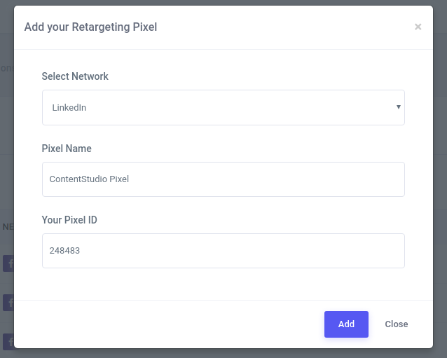
Task: Open the Select Network combo box
Action: pyautogui.click(x=223, y=108)
